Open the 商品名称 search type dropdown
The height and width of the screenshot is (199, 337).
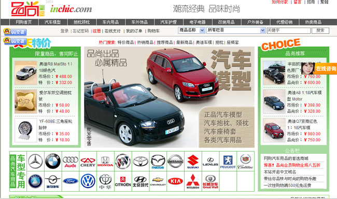[x=191, y=30]
